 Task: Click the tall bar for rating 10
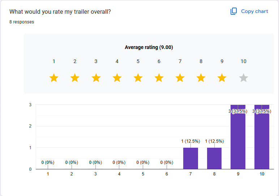262,141
